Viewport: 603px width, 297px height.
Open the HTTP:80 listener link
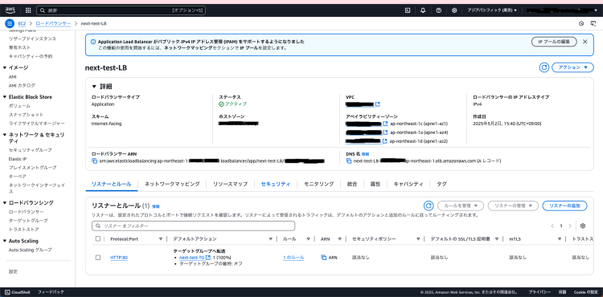(119, 258)
